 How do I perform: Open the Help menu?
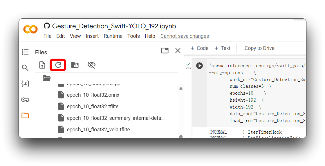click(150, 36)
